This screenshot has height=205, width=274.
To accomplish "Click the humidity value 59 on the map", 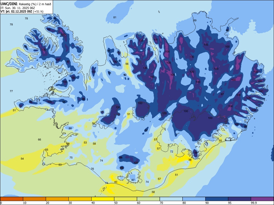I will [x=68, y=144].
